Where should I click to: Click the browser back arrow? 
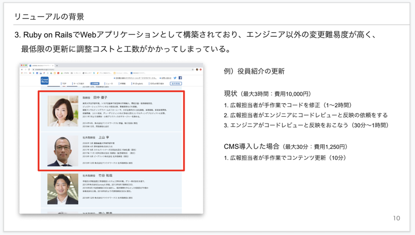[23, 70]
